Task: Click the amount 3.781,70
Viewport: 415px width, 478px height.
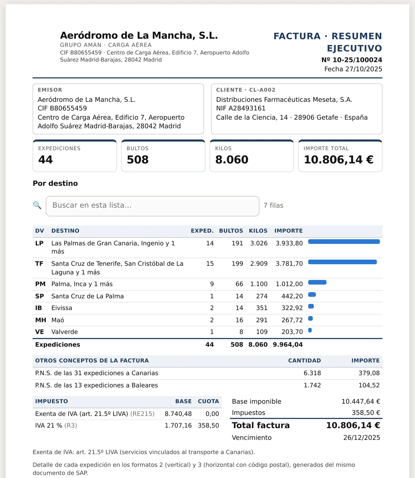Action: (x=289, y=264)
